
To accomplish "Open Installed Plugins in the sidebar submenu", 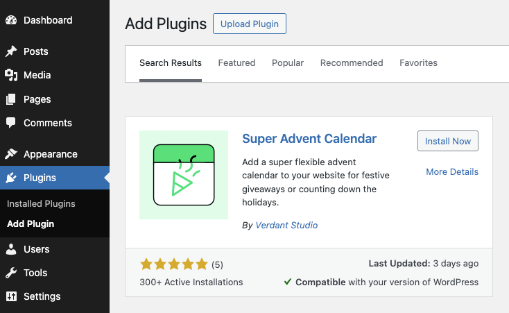I will [x=41, y=204].
